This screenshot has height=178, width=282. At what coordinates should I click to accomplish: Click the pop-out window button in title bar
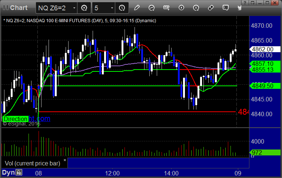252,3
